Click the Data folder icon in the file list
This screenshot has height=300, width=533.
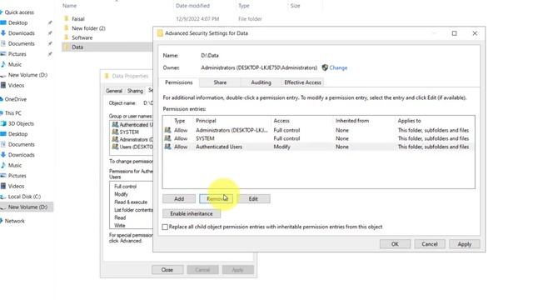click(x=67, y=47)
